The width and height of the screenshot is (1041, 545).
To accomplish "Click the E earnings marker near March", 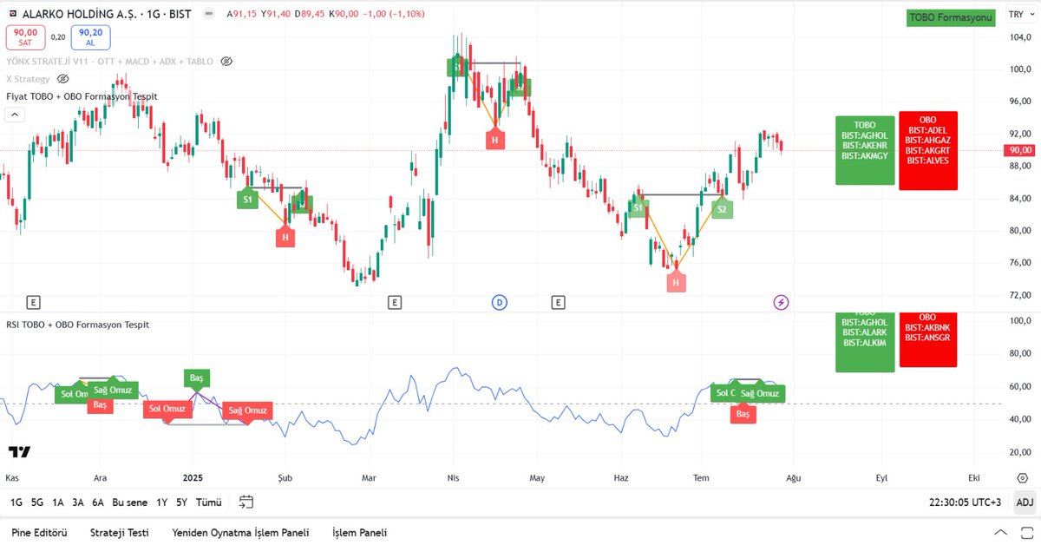I will pos(394,302).
